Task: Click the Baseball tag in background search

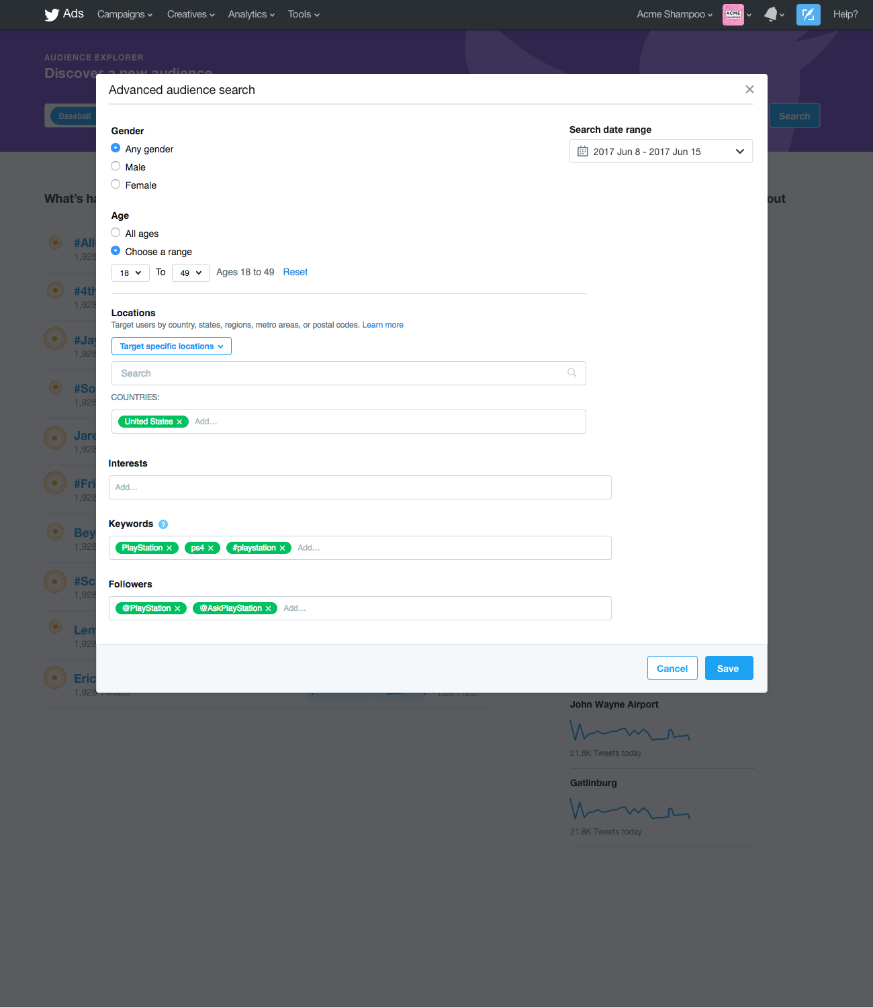Action: (x=75, y=115)
